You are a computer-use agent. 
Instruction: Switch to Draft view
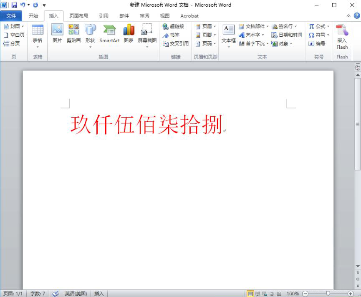(x=279, y=294)
